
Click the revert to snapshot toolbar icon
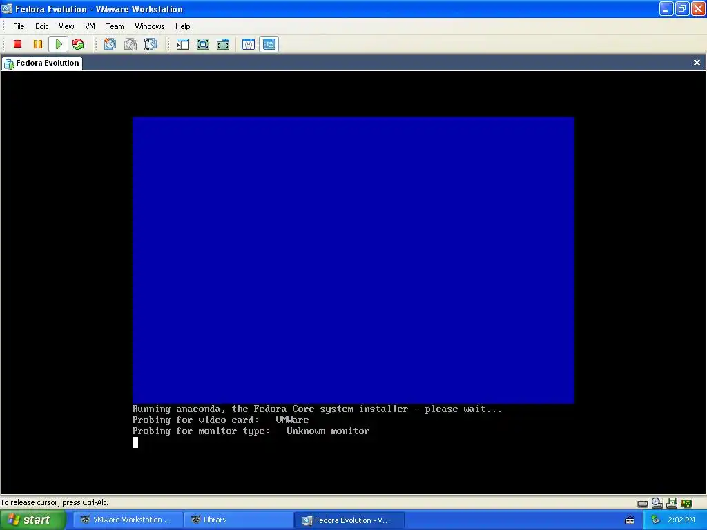click(130, 44)
